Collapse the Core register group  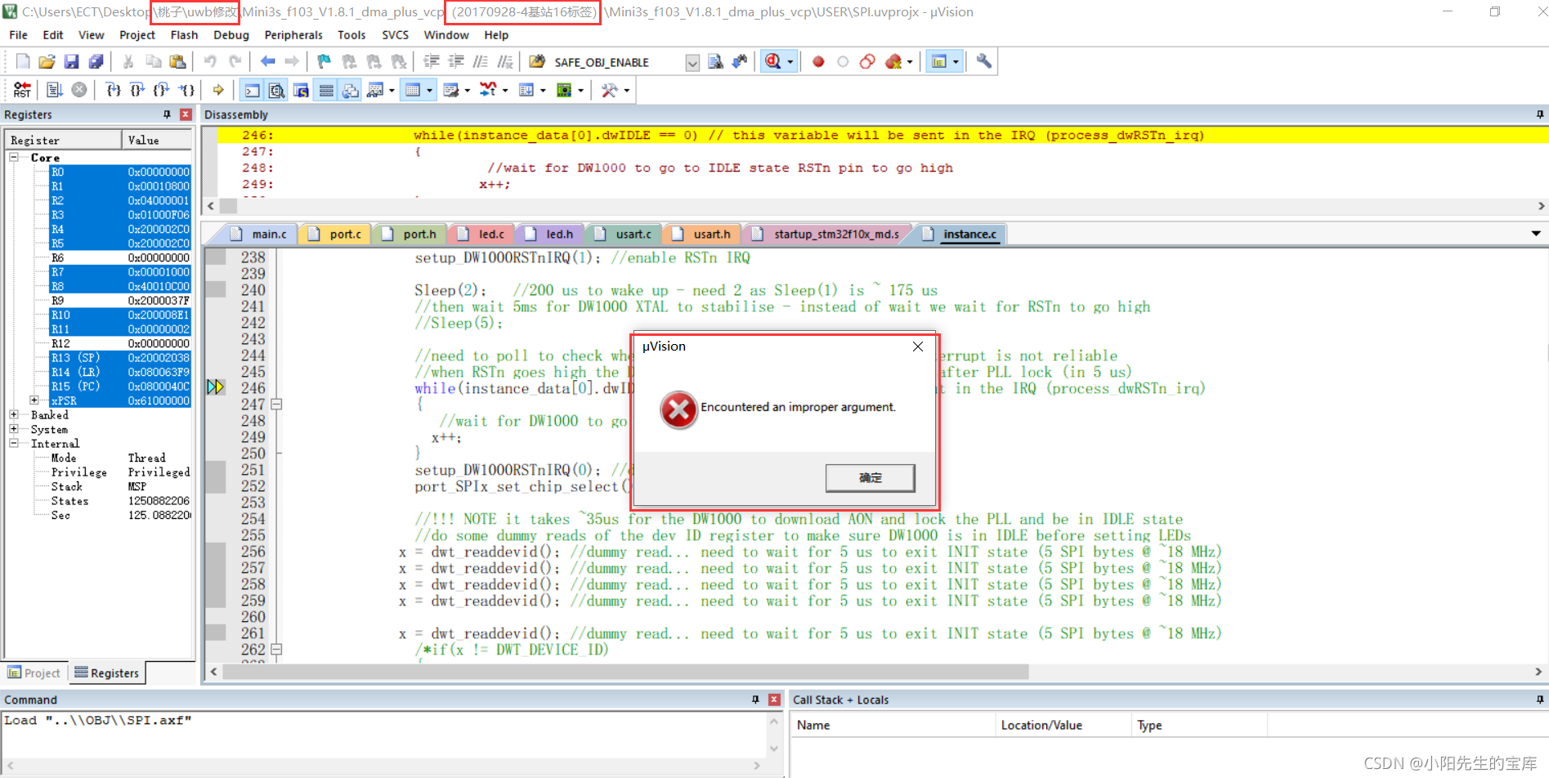tap(14, 157)
